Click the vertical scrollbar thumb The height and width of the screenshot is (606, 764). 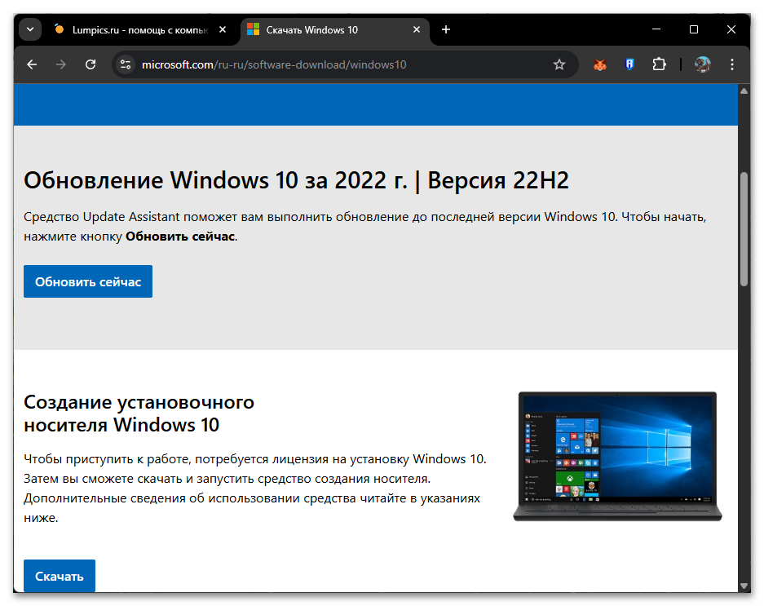coord(744,228)
